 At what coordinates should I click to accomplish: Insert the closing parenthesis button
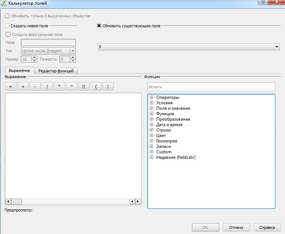coord(108,86)
